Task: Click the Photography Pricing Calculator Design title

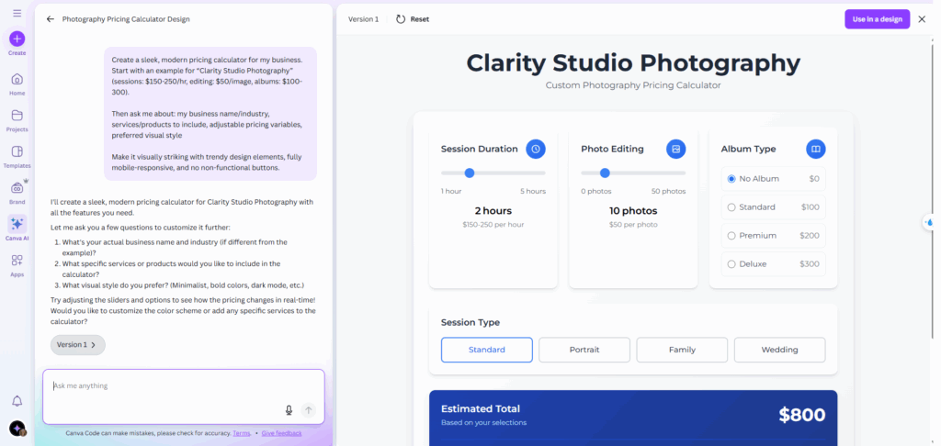Action: point(126,19)
